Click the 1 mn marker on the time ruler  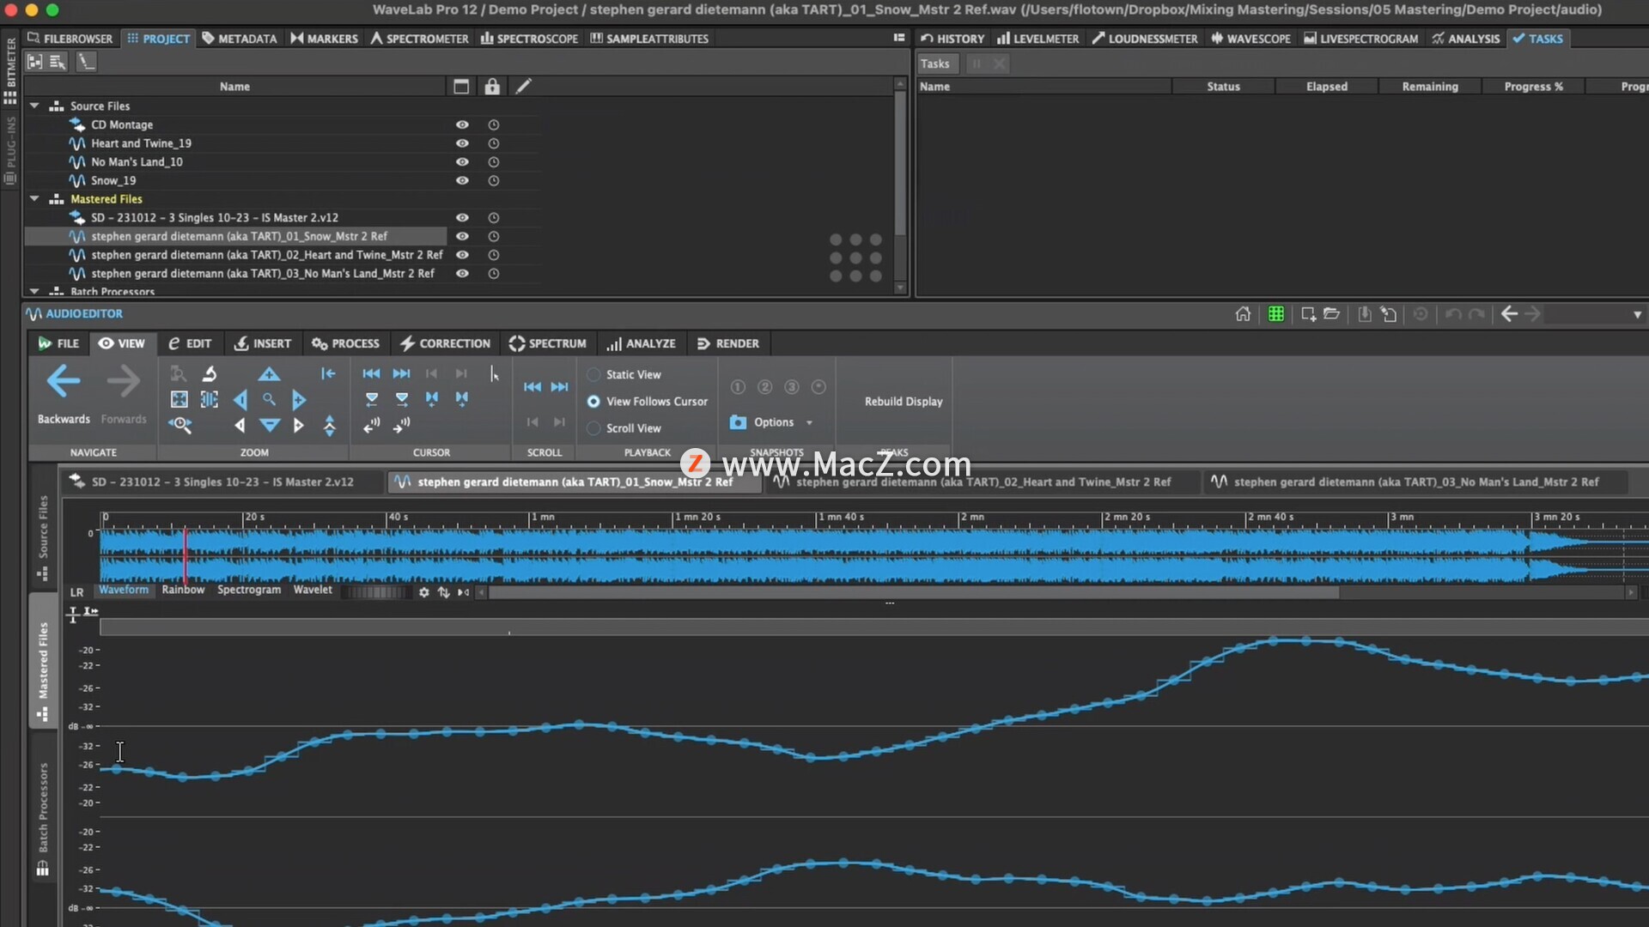[x=542, y=518]
